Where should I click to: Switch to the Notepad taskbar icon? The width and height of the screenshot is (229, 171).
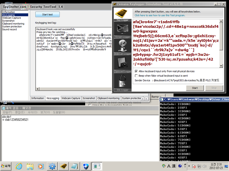pos(75,166)
